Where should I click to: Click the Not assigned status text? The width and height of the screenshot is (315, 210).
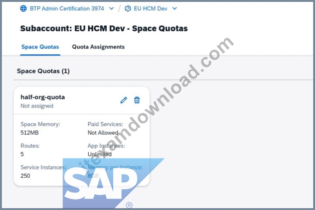[37, 106]
